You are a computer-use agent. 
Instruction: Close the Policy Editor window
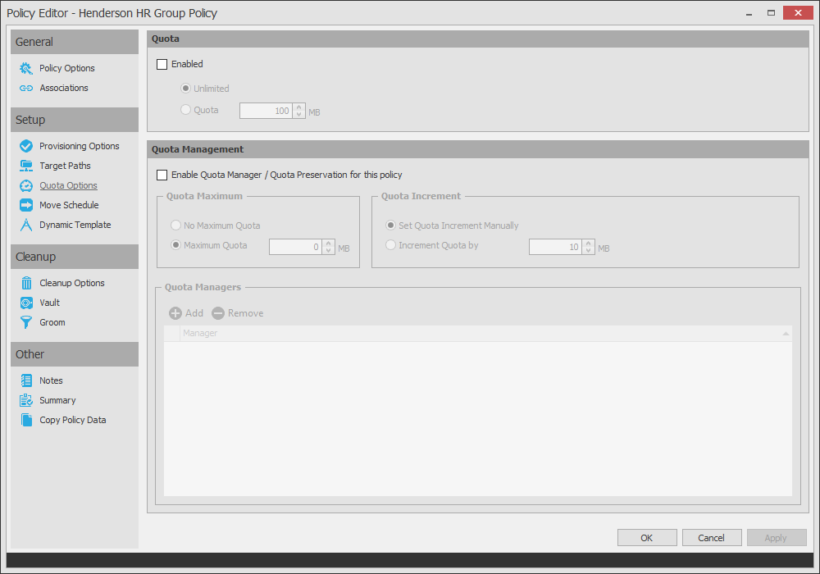click(798, 12)
